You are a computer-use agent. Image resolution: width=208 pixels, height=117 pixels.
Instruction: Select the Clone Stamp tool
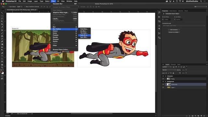coord(2,36)
